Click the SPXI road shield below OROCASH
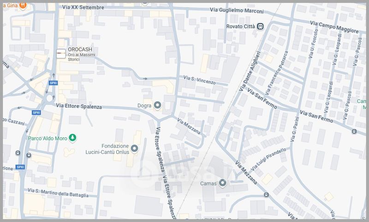 point(53,83)
